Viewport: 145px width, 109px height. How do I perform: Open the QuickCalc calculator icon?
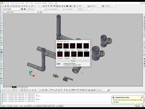coord(67,6)
